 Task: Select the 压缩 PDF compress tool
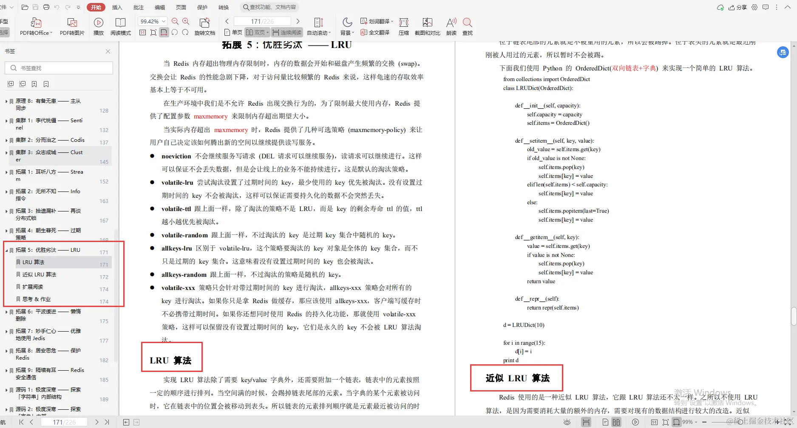click(403, 25)
